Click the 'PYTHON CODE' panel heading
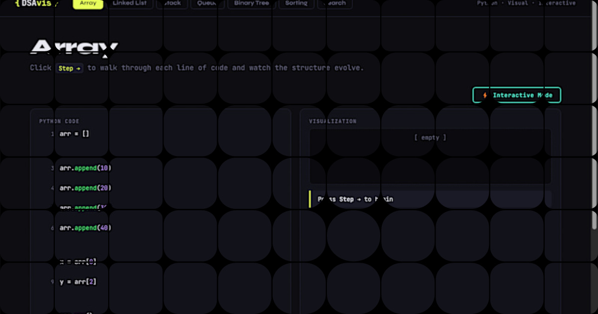Screen dimensions: 598x314 coord(59,121)
